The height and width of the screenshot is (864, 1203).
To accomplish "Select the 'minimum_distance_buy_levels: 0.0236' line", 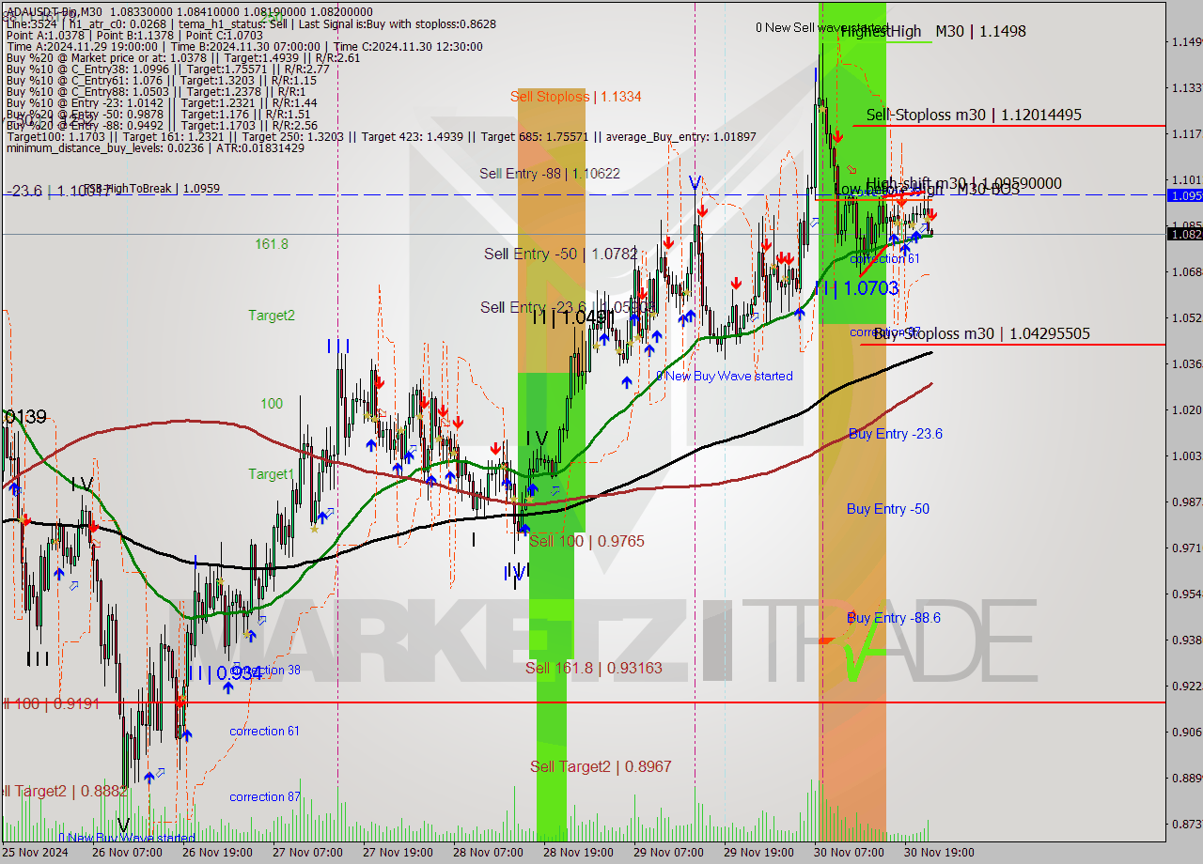I will point(155,147).
